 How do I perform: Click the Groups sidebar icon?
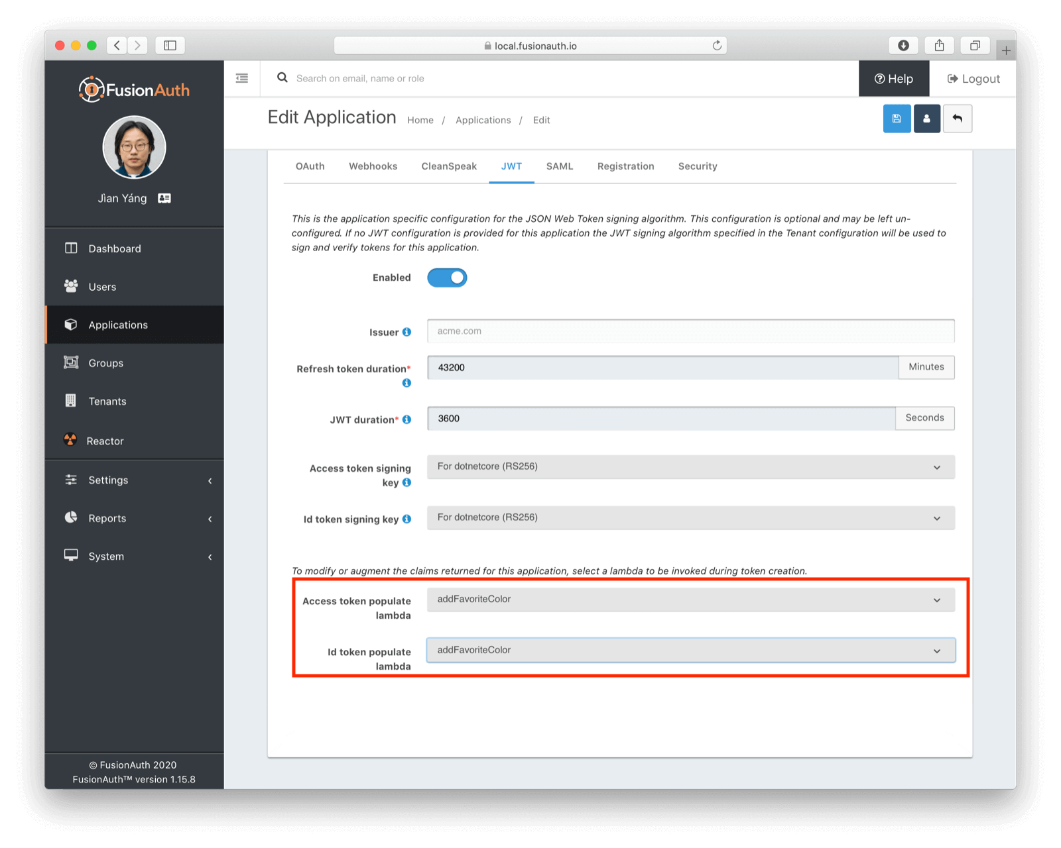pyautogui.click(x=71, y=362)
